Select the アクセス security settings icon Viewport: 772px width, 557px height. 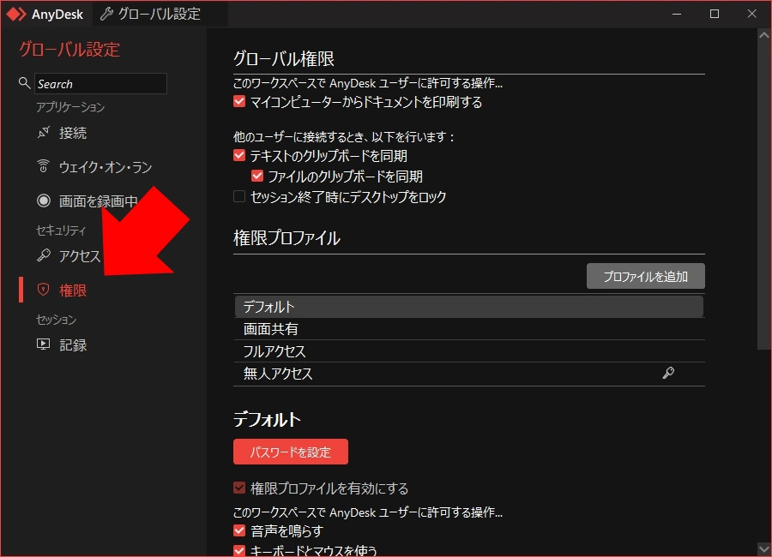click(43, 255)
